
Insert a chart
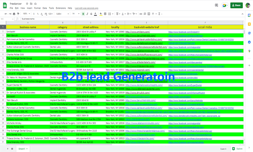pyautogui.click(x=149, y=14)
